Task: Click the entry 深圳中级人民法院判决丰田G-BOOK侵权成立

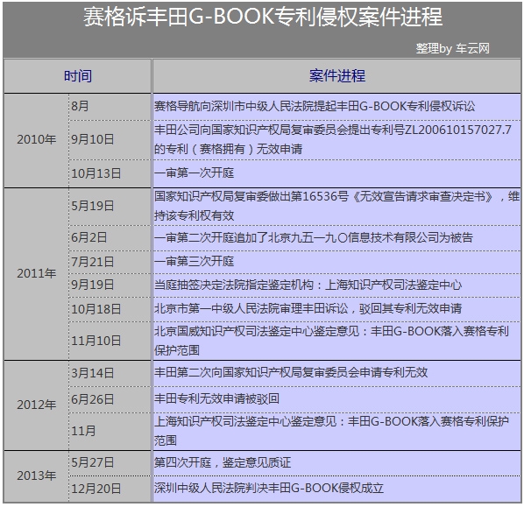Action: (x=336, y=489)
